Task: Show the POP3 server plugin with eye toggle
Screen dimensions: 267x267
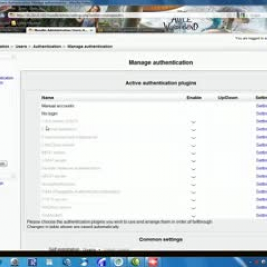Action: [x=193, y=201]
